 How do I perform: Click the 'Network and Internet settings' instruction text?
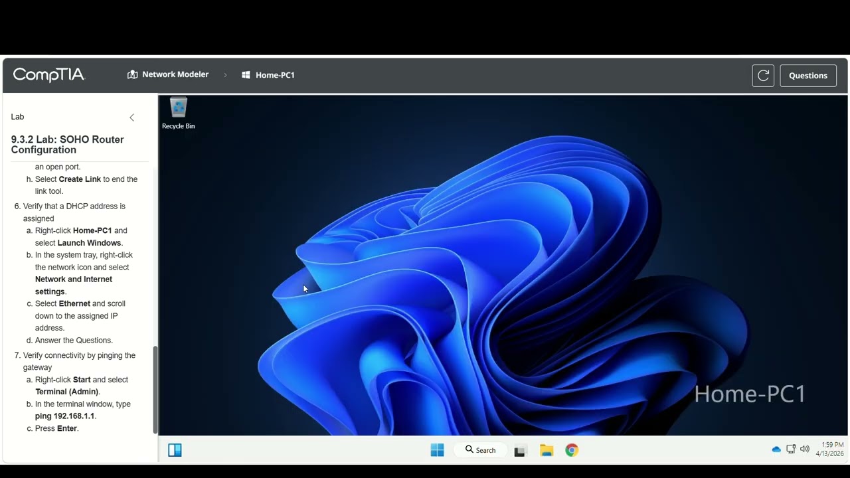pyautogui.click(x=74, y=285)
